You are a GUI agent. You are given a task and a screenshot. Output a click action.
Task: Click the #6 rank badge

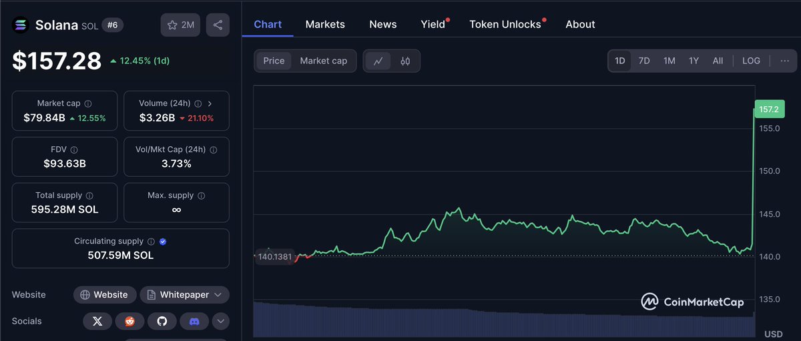click(112, 25)
